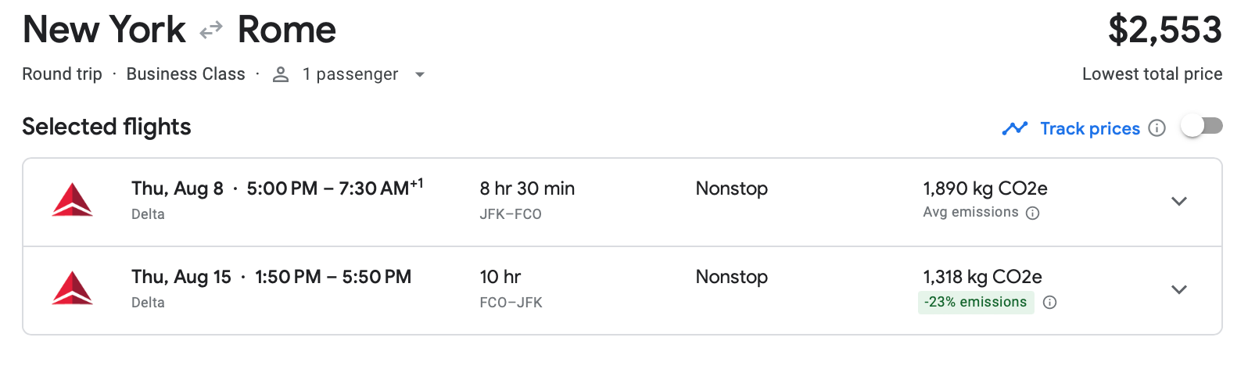The image size is (1248, 366).
Task: Click the passenger person icon
Action: pyautogui.click(x=281, y=74)
